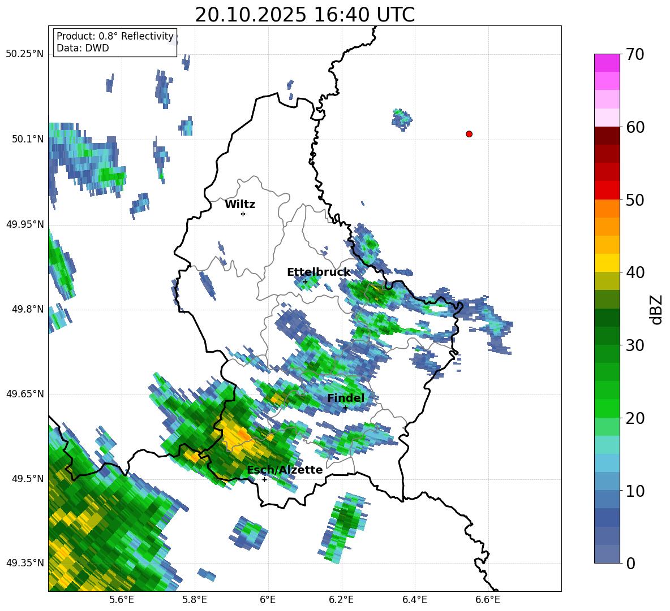The height and width of the screenshot is (611, 670).
Task: Click the 50 tick on colorbar
Action: [635, 200]
